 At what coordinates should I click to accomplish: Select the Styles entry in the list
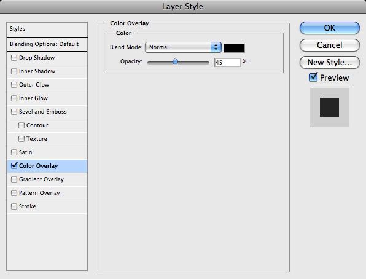pyautogui.click(x=47, y=29)
